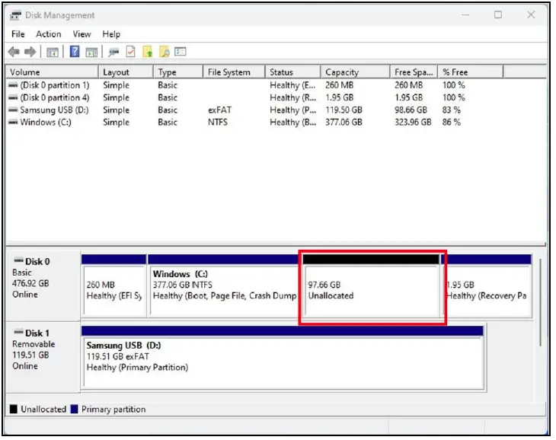Viewport: 556px width, 440px height.
Task: Click the settings list view toolbar icon
Action: tap(181, 52)
